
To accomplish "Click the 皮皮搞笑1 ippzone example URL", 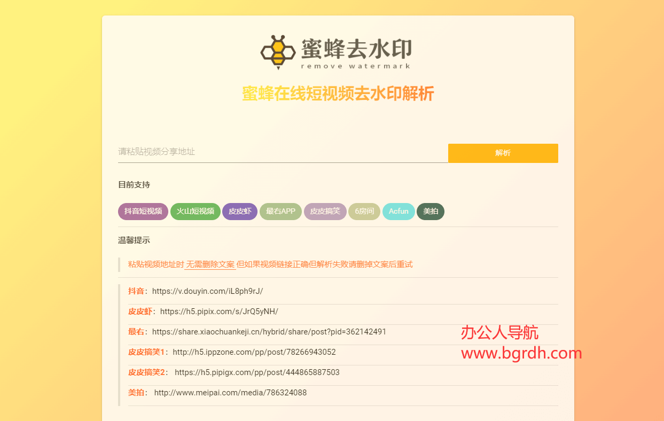I will (254, 352).
